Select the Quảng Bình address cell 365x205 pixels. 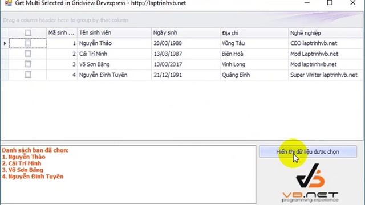tap(254, 75)
